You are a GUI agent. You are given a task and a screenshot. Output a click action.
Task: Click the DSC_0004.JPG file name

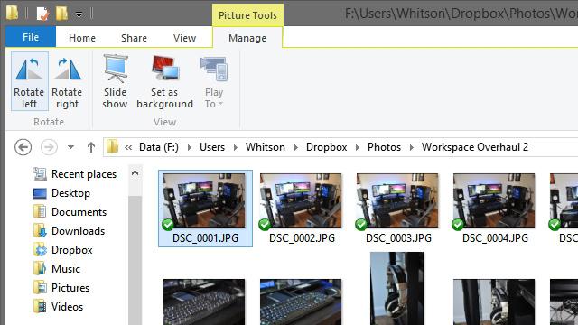pyautogui.click(x=495, y=238)
